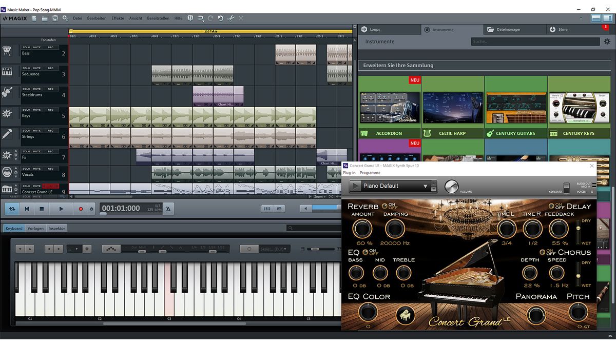Solo the Bass track

click(x=27, y=47)
